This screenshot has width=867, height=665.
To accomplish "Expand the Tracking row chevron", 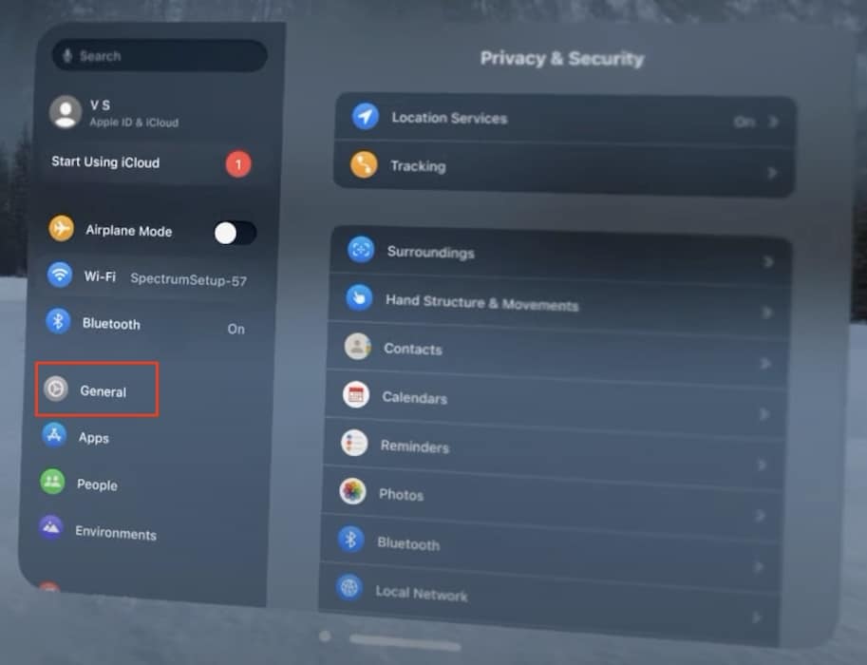I will [x=772, y=173].
